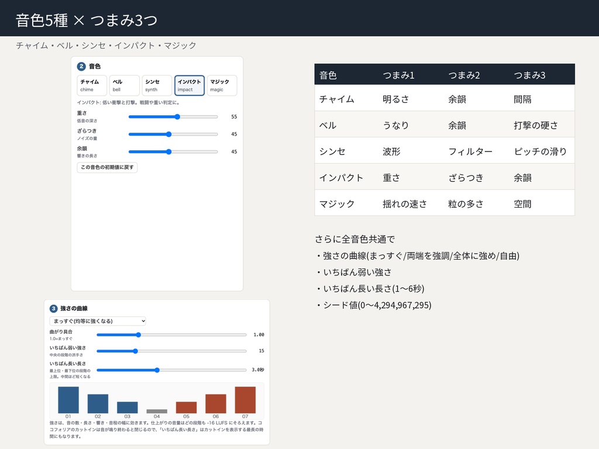Click the つまみ1 column header in the table

[398, 75]
